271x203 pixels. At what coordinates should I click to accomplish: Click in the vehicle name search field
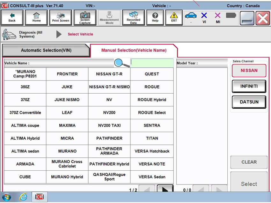click(152, 63)
